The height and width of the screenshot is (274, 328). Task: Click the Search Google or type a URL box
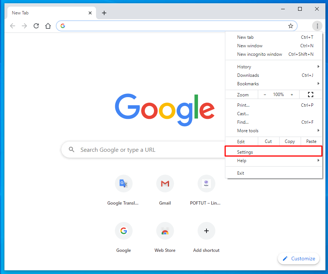coord(143,150)
